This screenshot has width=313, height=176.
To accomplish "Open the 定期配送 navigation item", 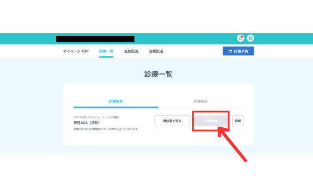I will click(156, 51).
